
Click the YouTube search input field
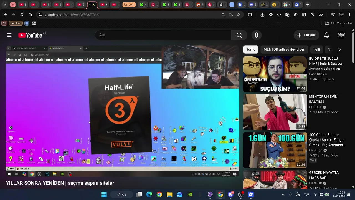pyautogui.click(x=163, y=35)
